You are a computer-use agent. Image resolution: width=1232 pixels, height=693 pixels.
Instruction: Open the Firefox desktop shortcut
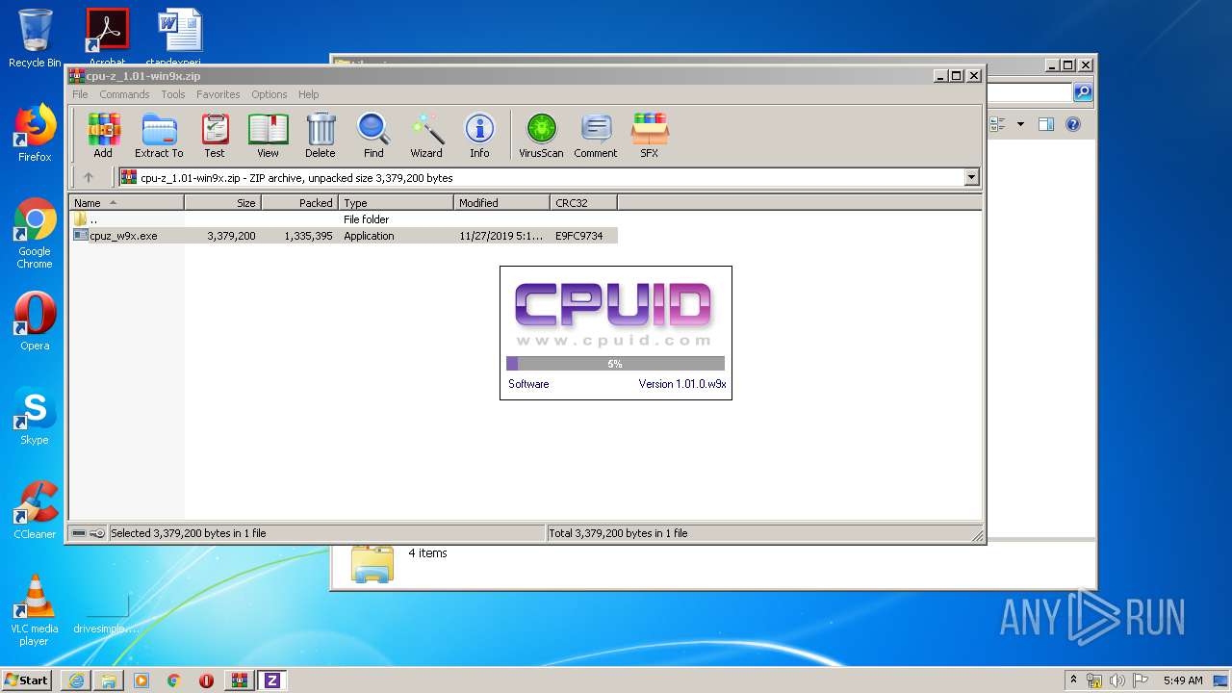35,133
